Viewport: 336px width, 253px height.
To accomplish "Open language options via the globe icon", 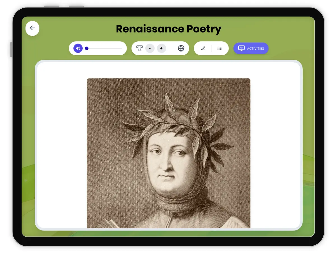I will tap(181, 48).
